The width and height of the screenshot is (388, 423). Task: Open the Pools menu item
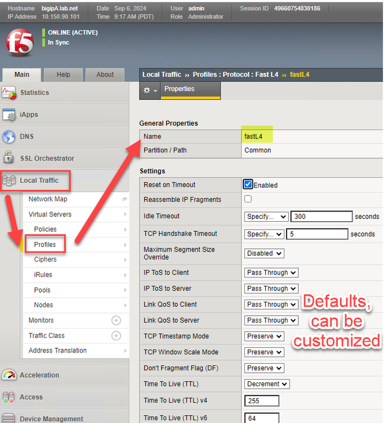(x=42, y=290)
